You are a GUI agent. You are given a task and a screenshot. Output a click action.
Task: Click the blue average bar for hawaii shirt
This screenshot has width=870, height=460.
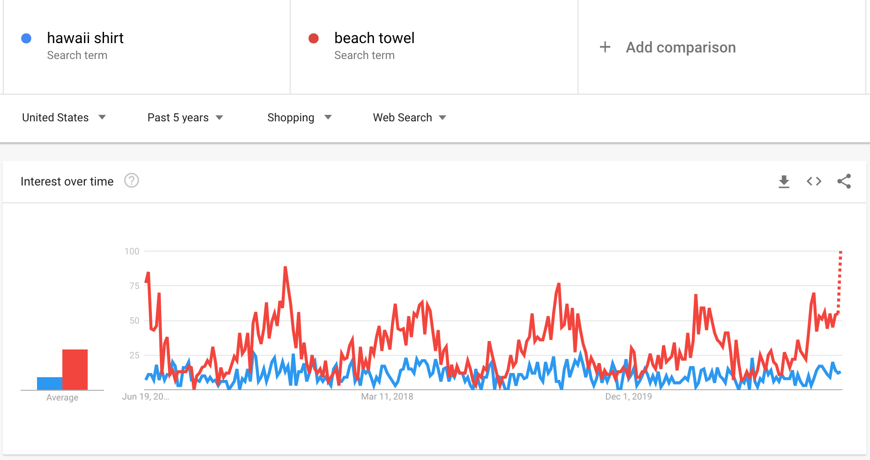click(x=50, y=383)
